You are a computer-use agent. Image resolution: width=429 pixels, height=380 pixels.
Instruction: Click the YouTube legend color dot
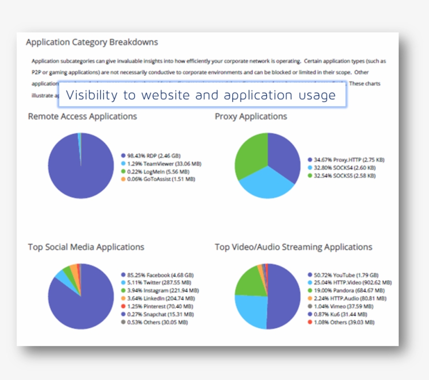(x=309, y=274)
